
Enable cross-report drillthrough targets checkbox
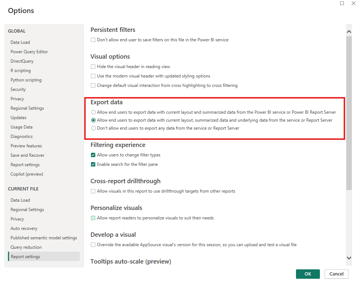coord(93,191)
